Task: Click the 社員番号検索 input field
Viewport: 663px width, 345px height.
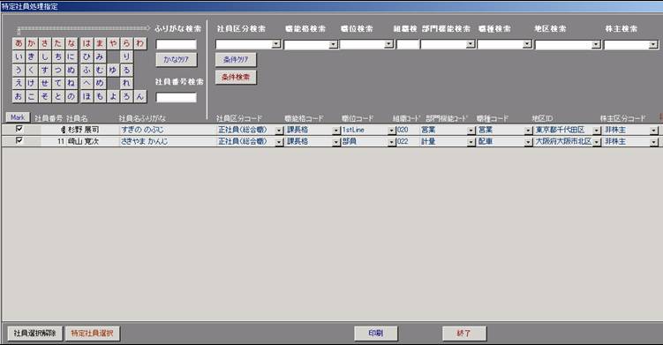Action: [177, 98]
